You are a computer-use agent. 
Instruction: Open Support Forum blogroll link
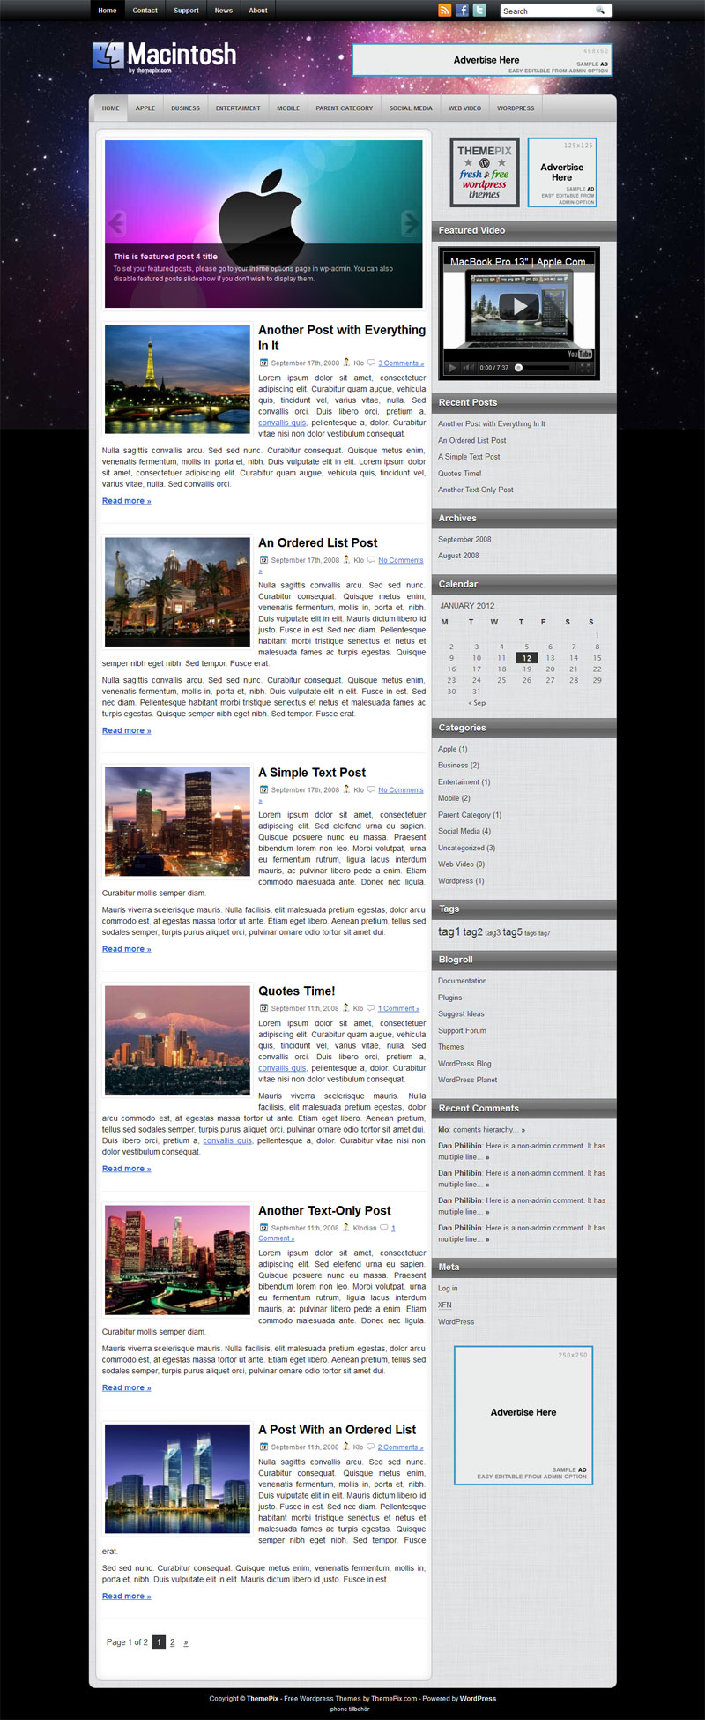462,1030
